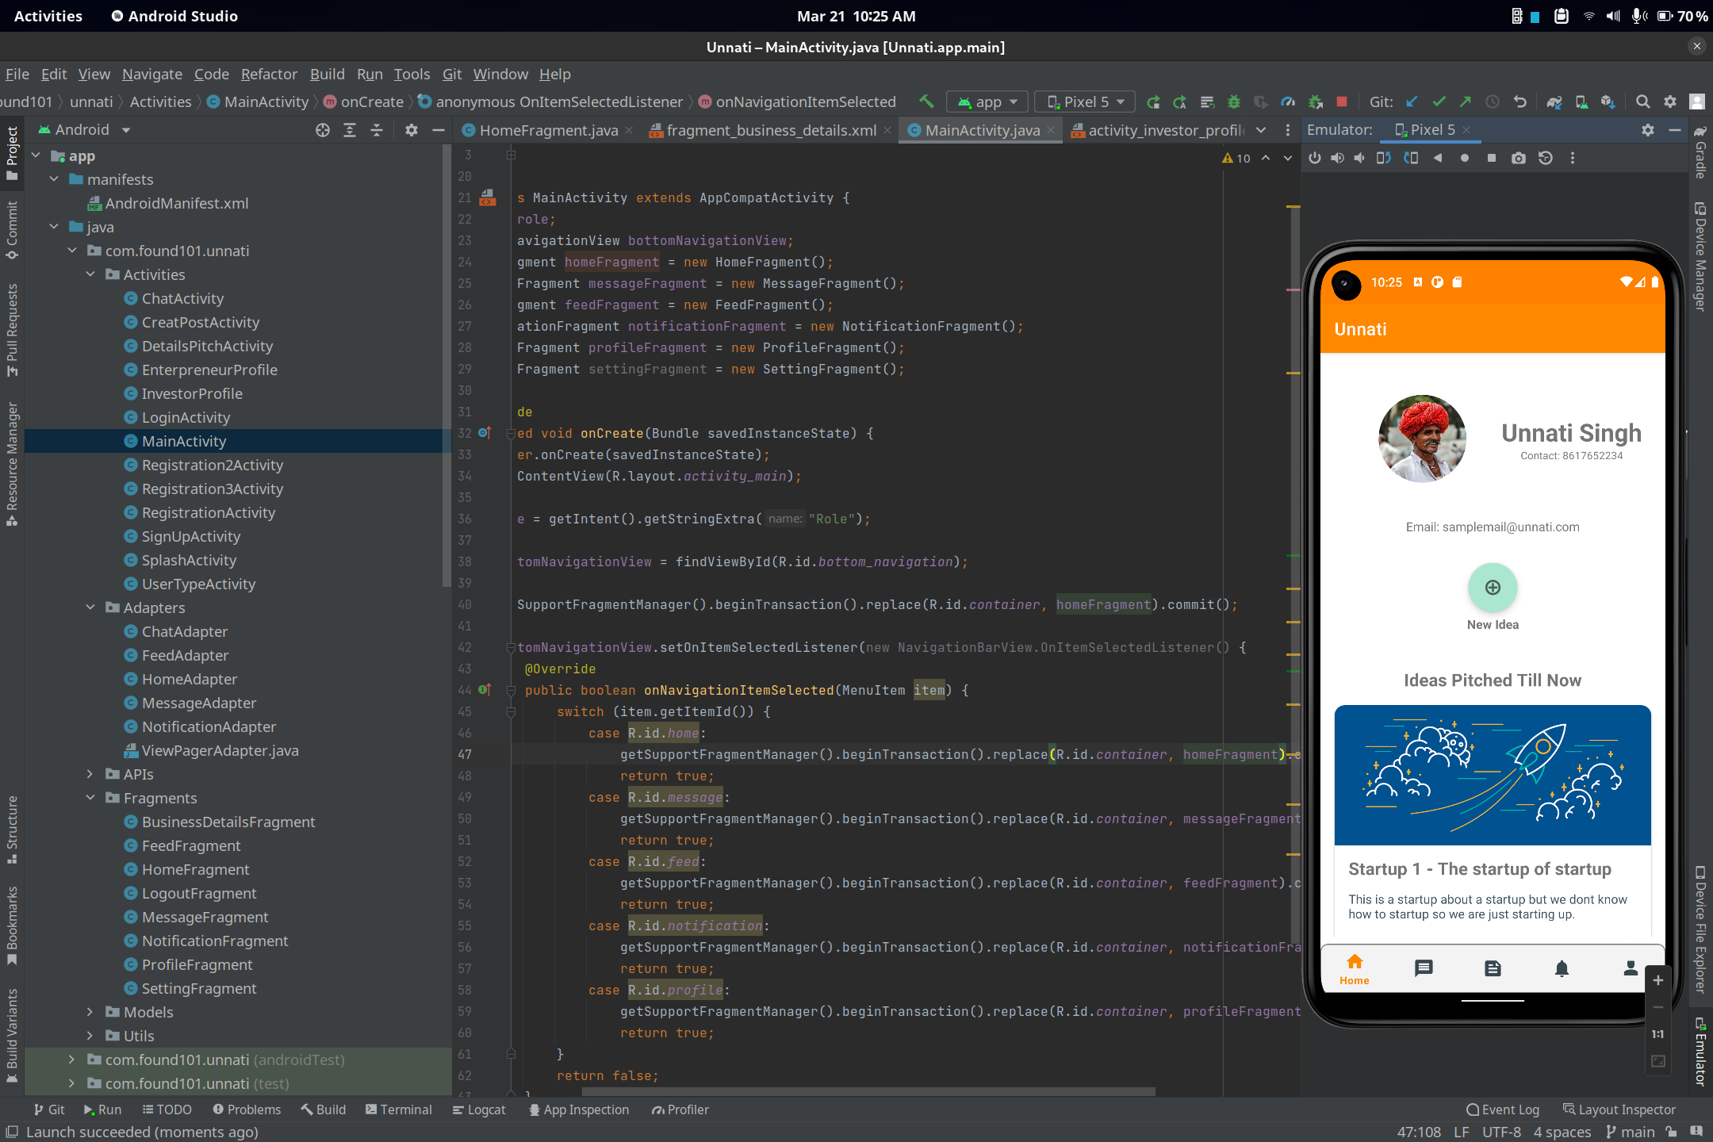Click emulator volume down icon

pyautogui.click(x=1359, y=158)
